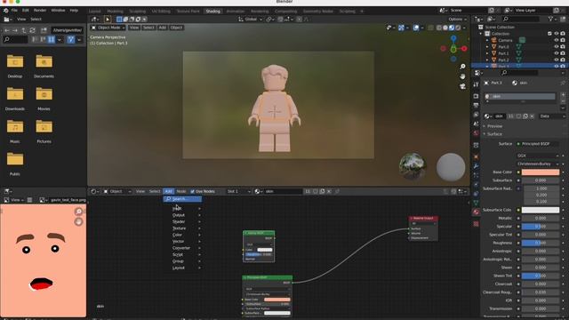Click the viewport pan hand icon
Screen dimensions: 569x320
tap(462, 76)
